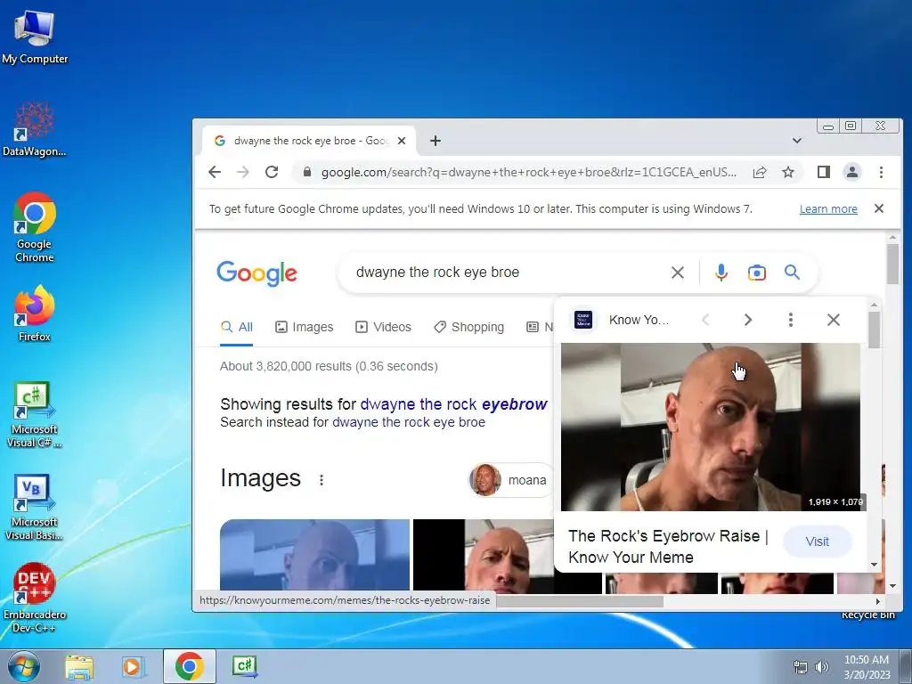The height and width of the screenshot is (684, 912).
Task: Dismiss the Windows 7 update notice
Action: (x=879, y=208)
